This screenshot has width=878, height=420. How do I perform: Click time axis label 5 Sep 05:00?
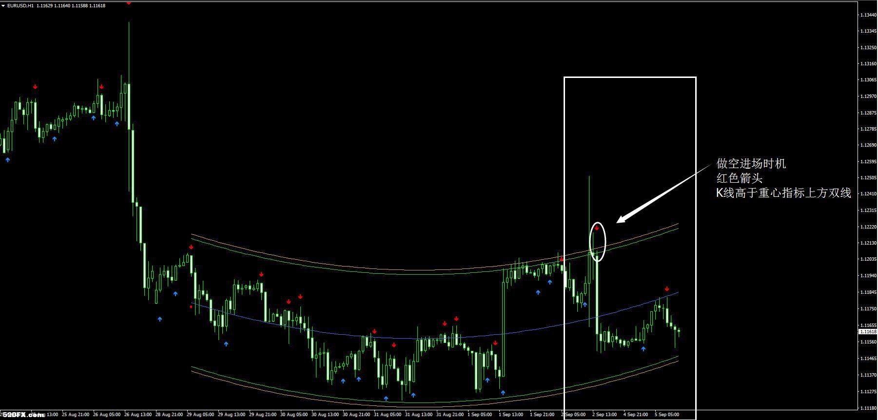pos(667,415)
